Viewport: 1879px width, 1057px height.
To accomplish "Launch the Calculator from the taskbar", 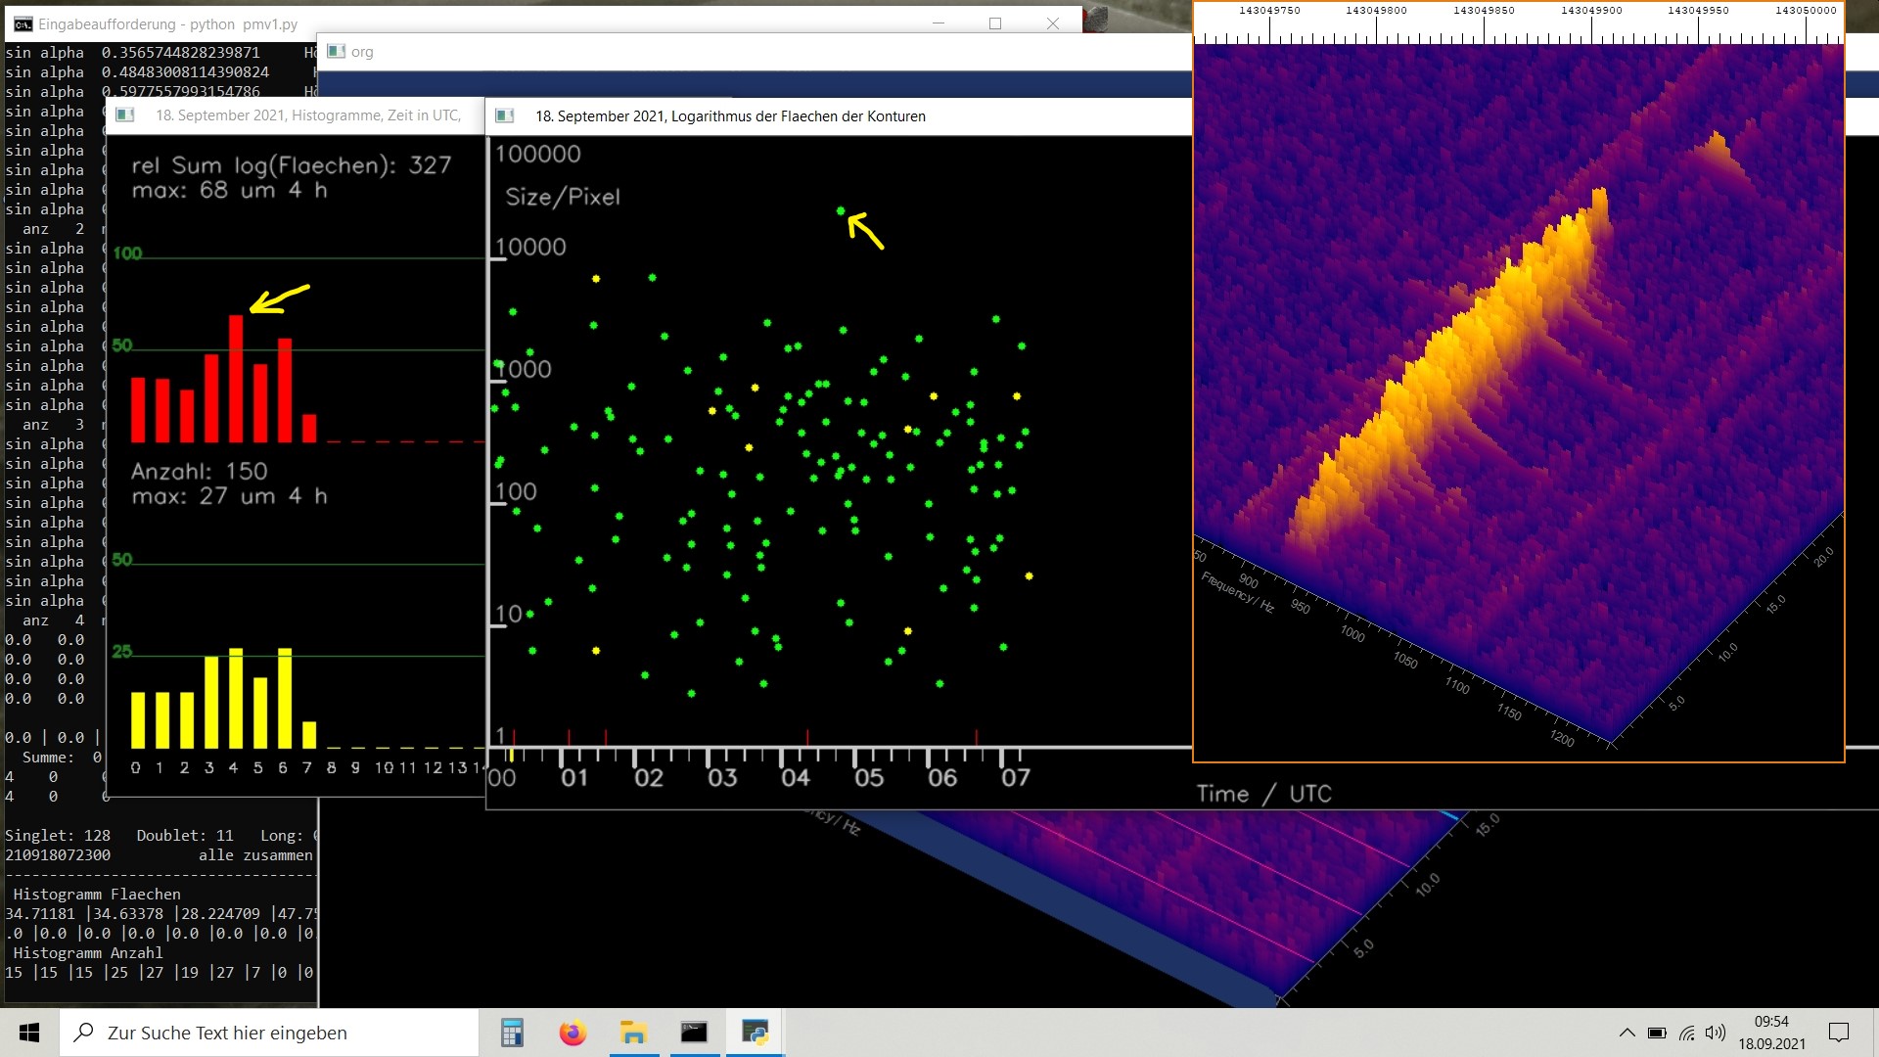I will pos(512,1033).
